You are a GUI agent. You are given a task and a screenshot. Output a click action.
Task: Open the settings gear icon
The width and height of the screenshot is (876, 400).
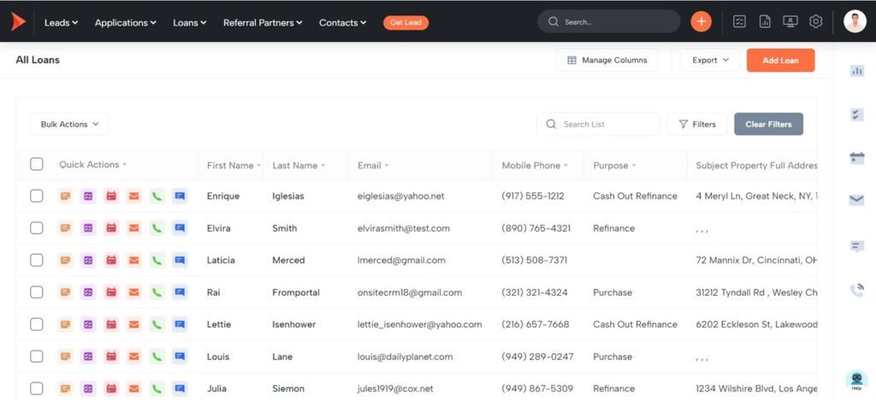click(x=815, y=21)
